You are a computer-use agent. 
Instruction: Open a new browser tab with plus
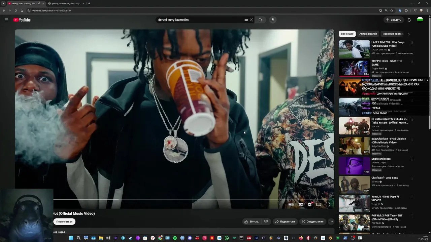89,3
